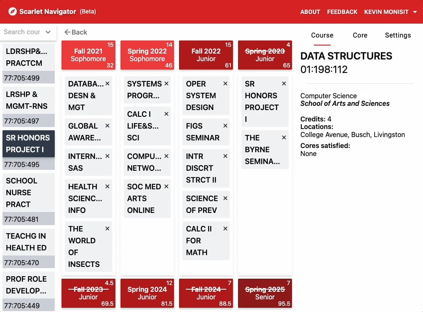Select Fall 2022 Junior semester header
This screenshot has width=423, height=312.
tap(206, 55)
